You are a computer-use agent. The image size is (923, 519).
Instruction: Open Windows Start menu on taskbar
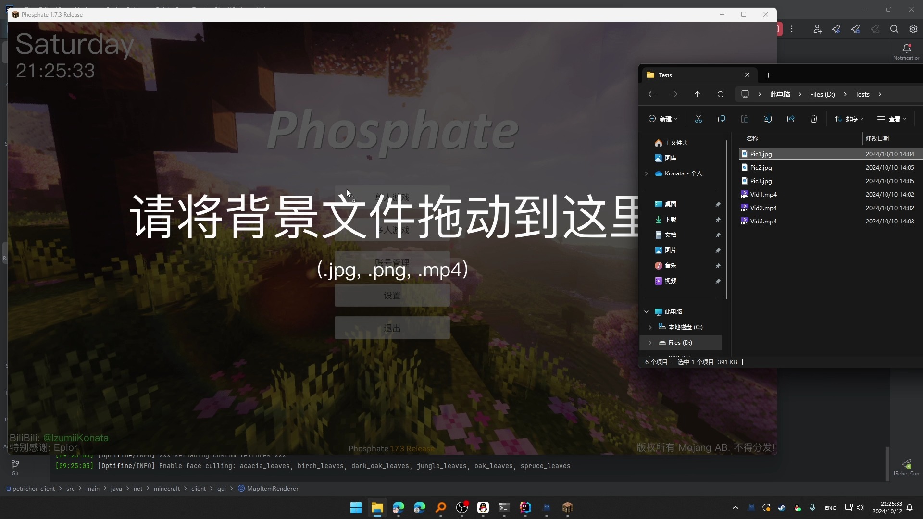tap(356, 507)
